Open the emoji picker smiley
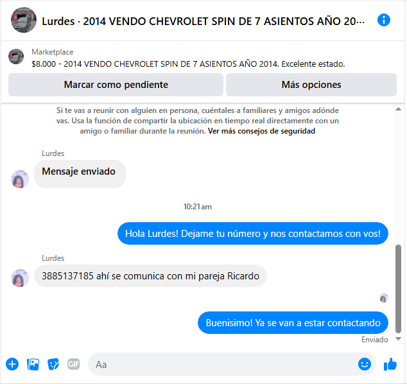This screenshot has width=407, height=384. [x=365, y=364]
